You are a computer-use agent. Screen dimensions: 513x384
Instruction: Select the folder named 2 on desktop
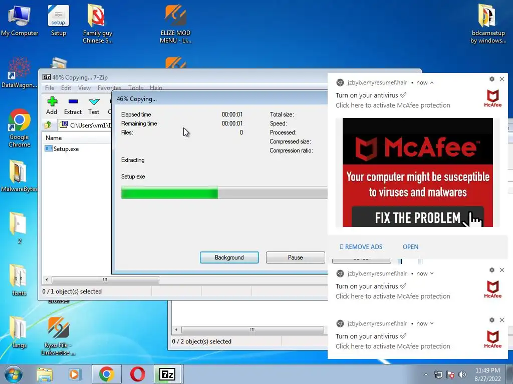(19, 228)
